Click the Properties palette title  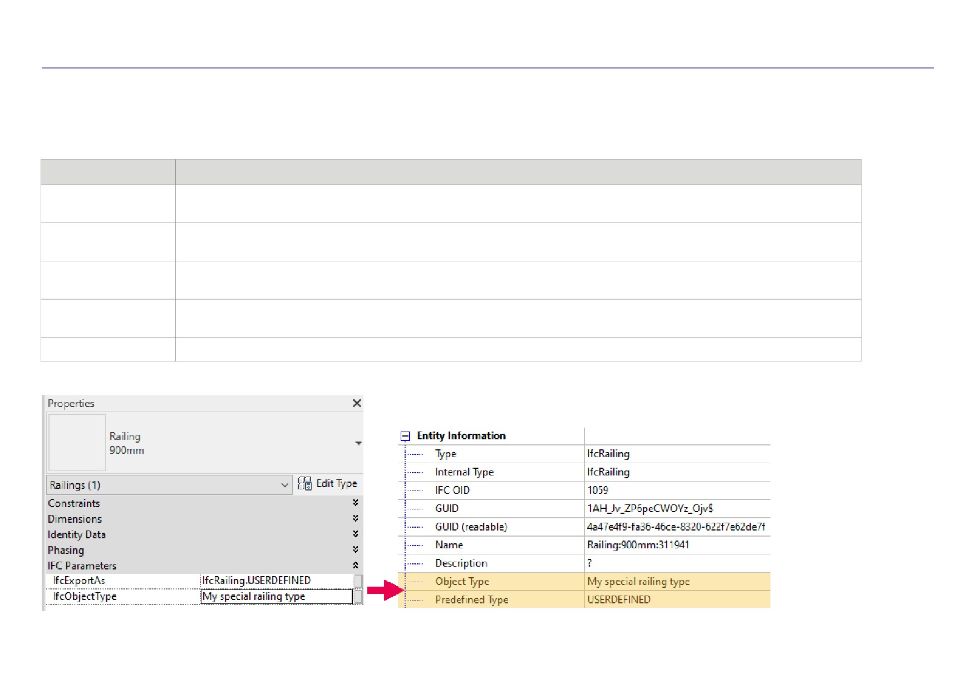[x=71, y=403]
